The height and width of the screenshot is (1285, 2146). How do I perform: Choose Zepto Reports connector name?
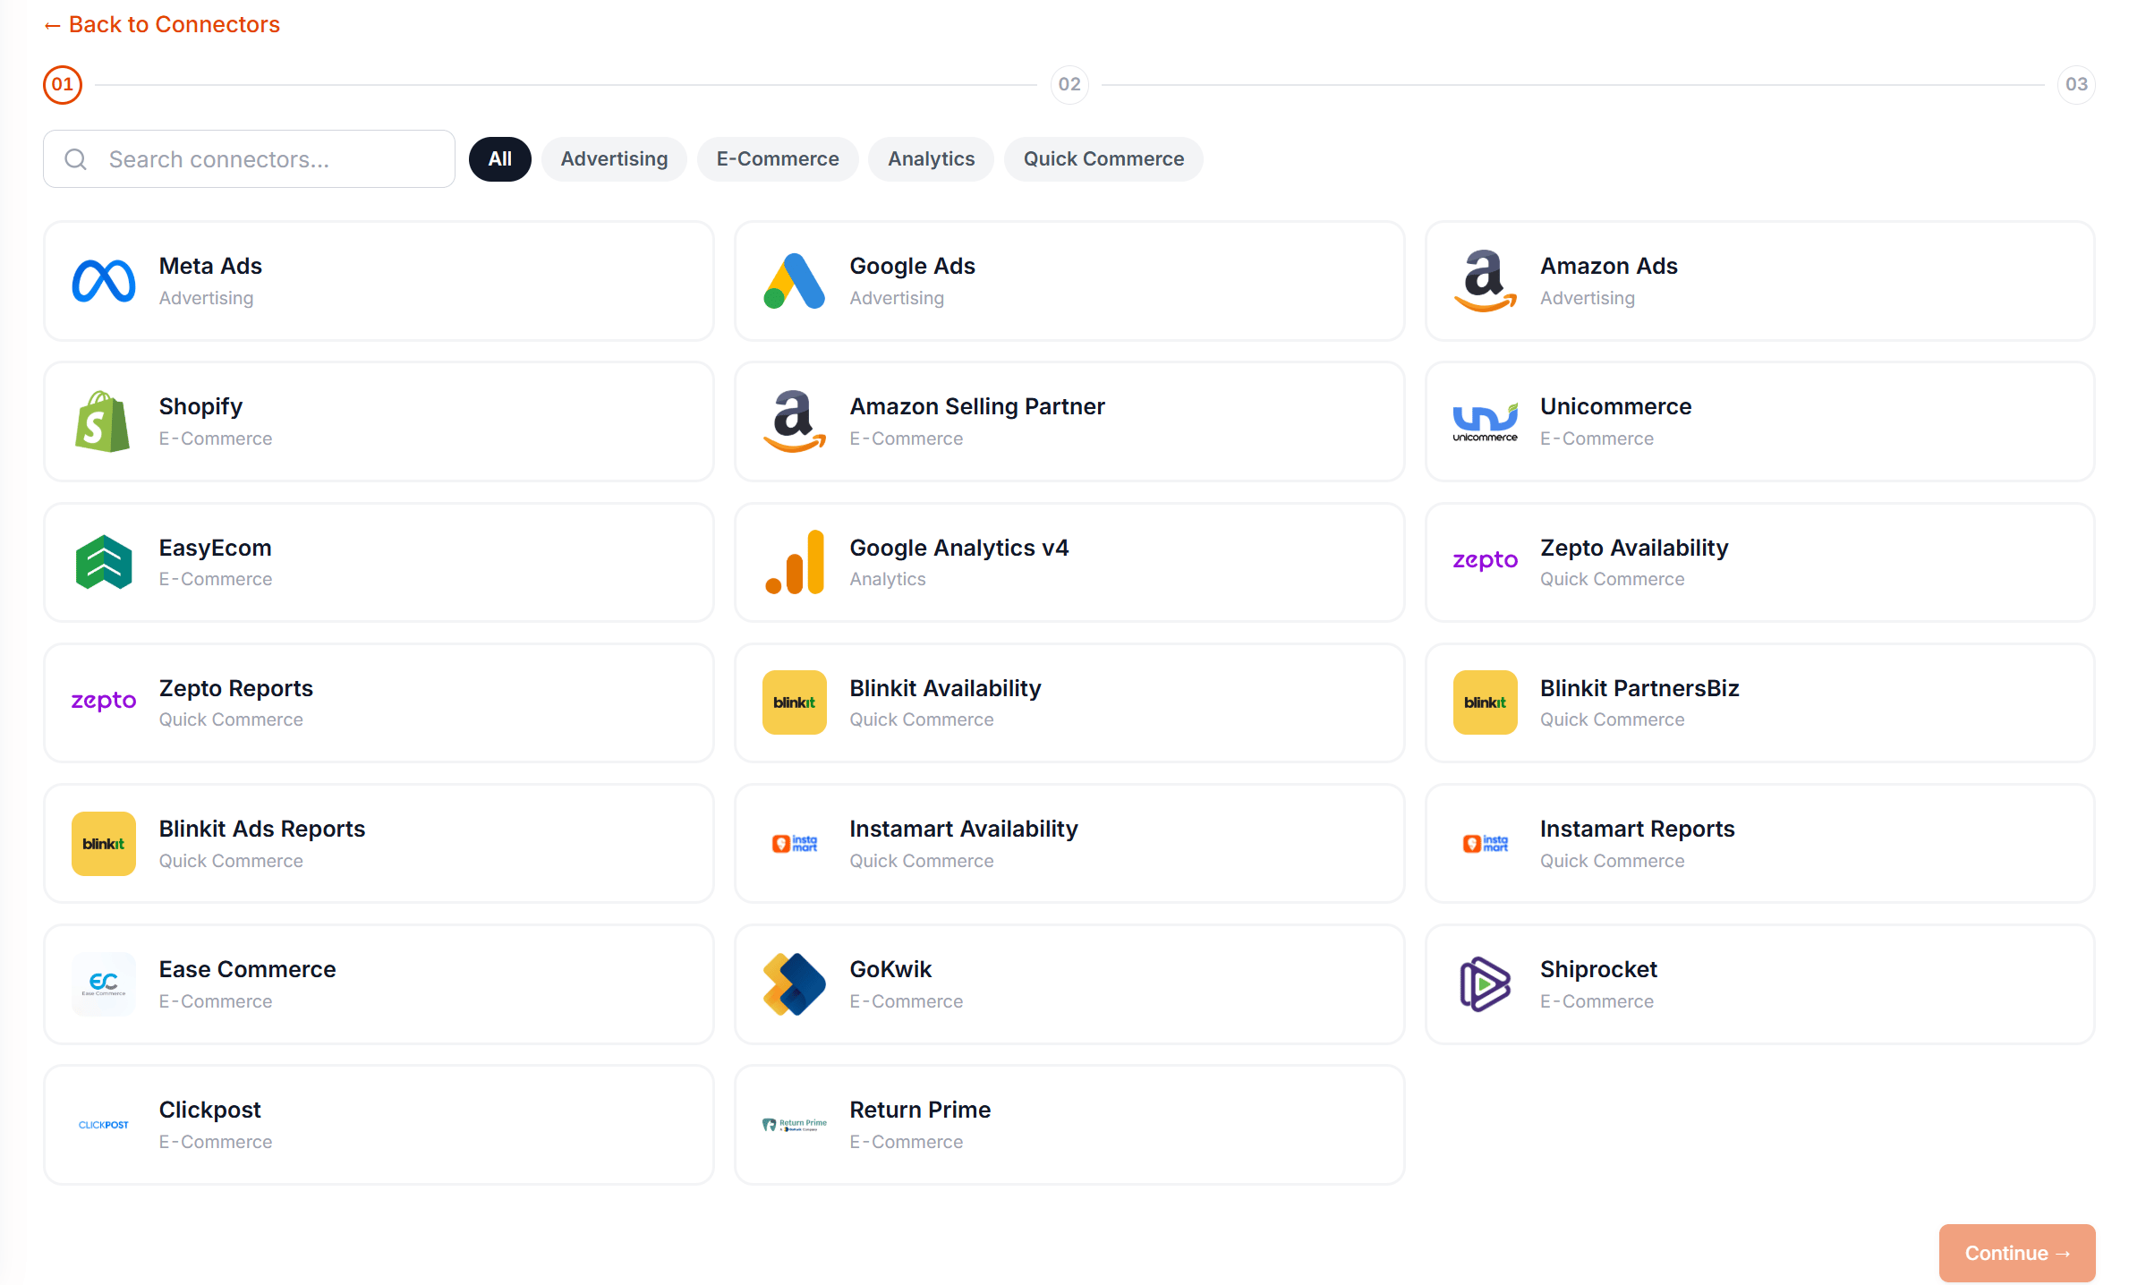click(x=236, y=688)
